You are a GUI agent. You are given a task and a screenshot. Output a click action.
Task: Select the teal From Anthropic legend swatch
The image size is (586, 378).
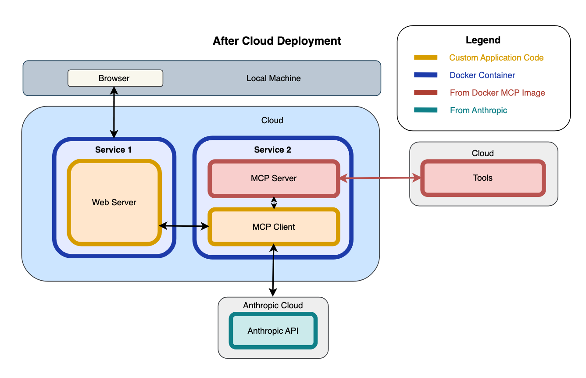click(425, 110)
